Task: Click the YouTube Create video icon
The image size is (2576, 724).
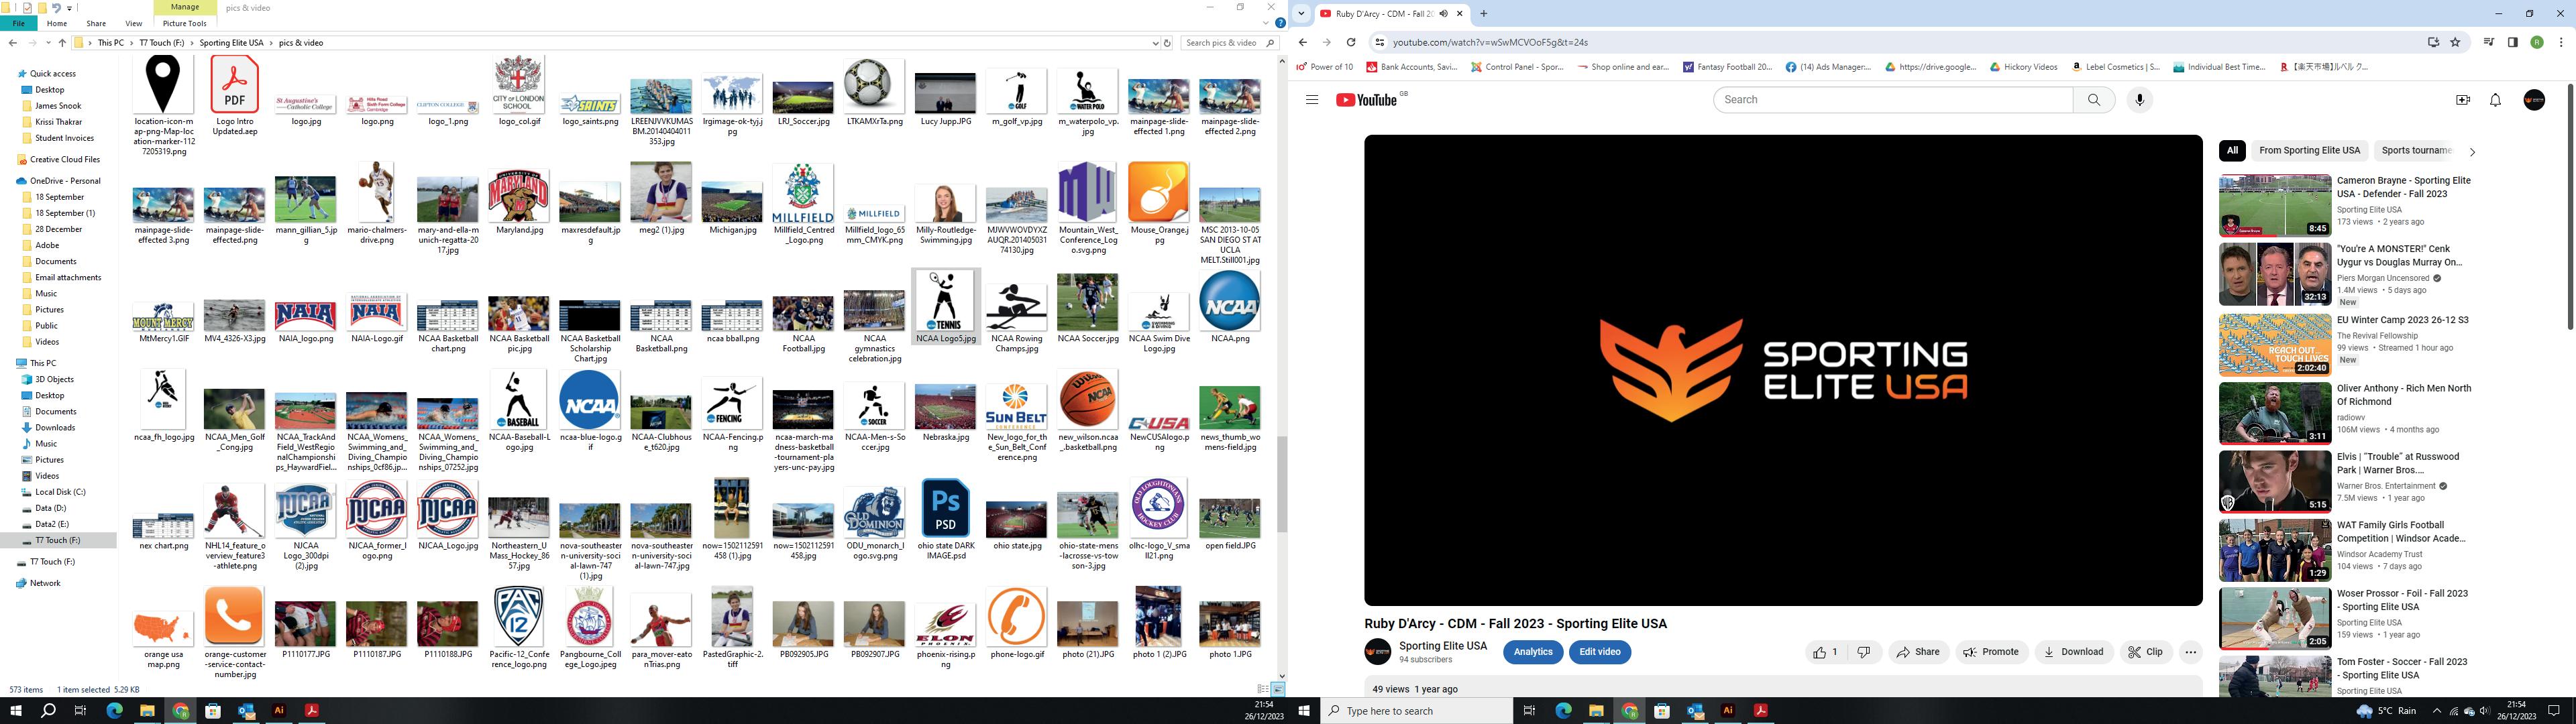Action: (2462, 100)
